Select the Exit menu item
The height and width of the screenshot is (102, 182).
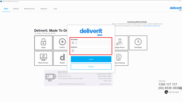pyautogui.click(x=55, y=9)
